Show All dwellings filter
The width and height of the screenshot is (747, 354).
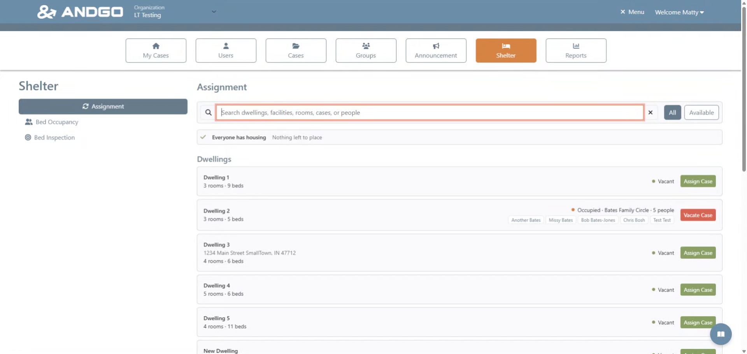tap(672, 112)
